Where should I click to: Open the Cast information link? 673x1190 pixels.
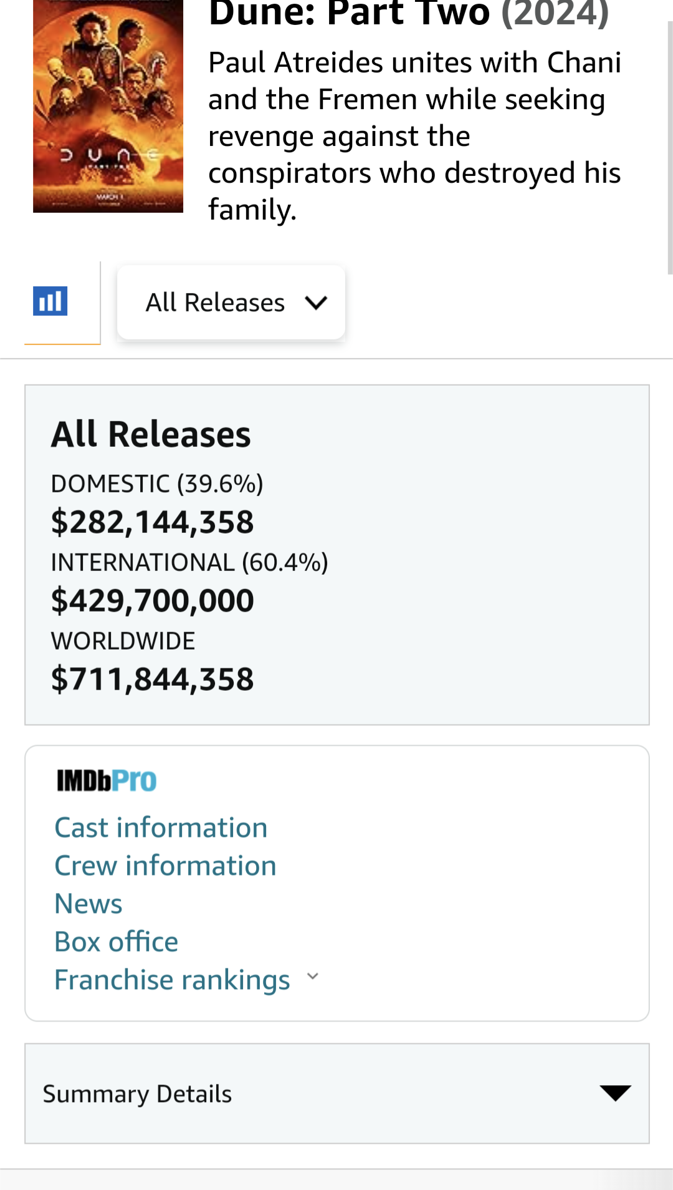click(x=161, y=828)
